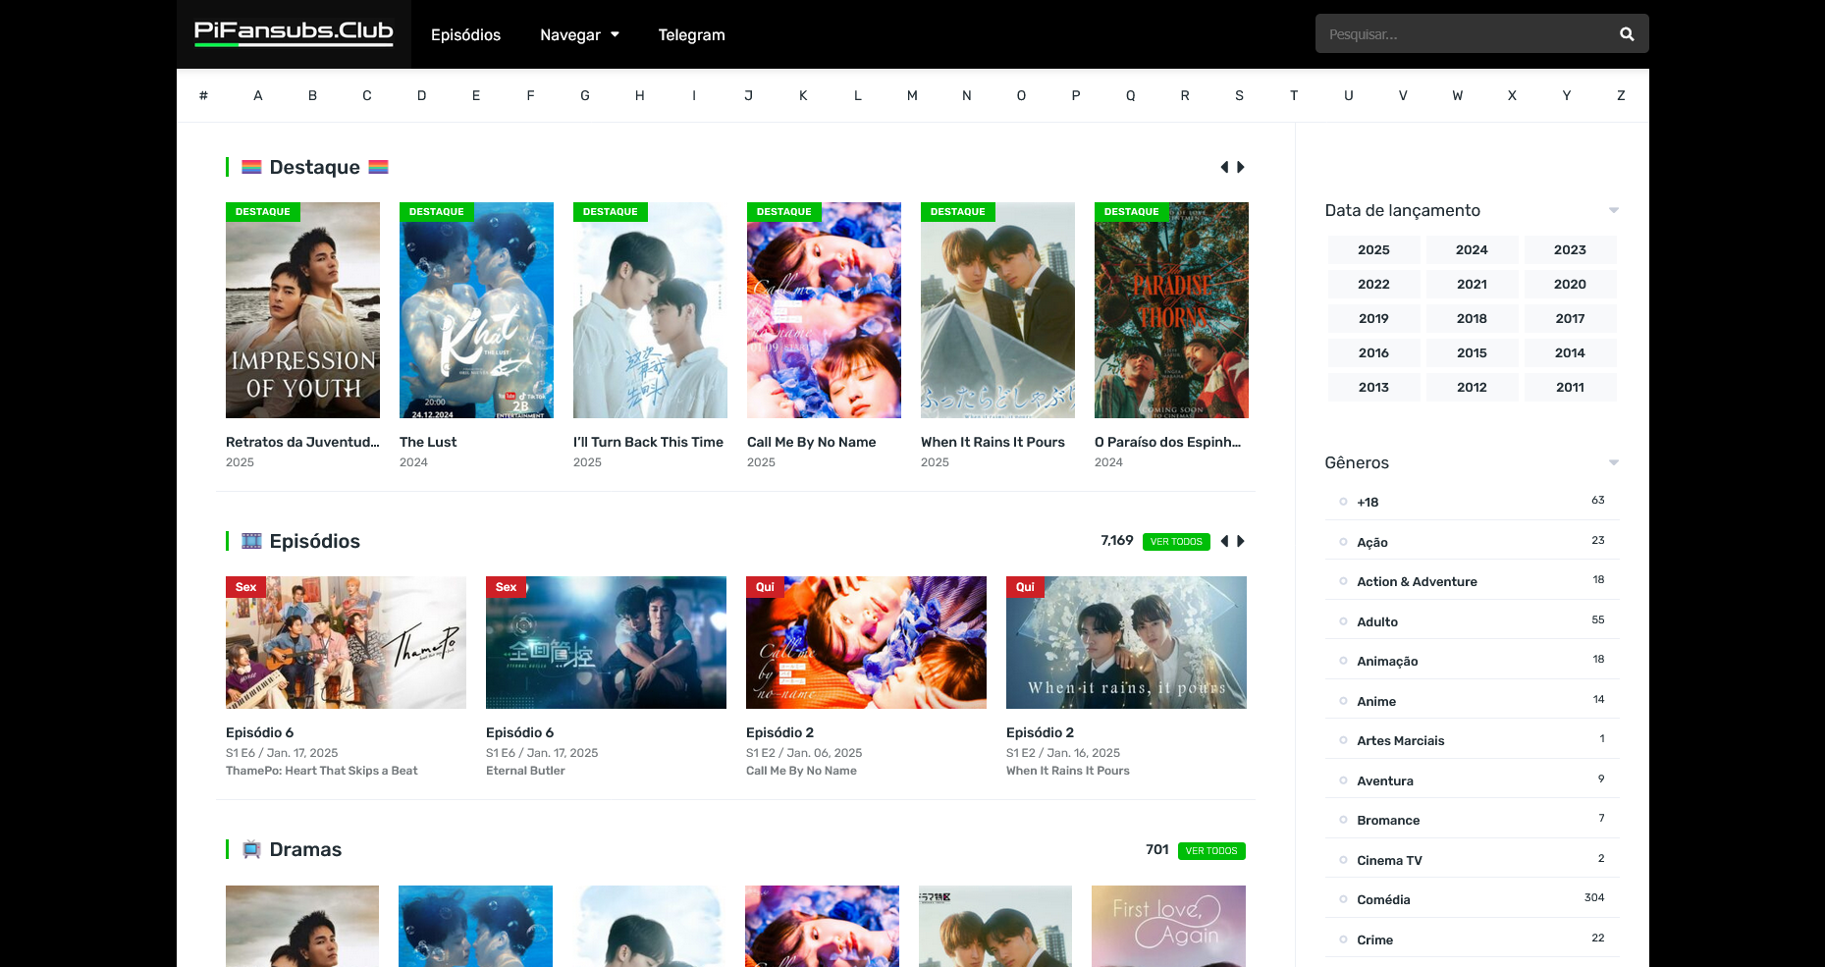Click next arrow in Episódios section
Image resolution: width=1825 pixels, height=967 pixels.
[x=1241, y=541]
